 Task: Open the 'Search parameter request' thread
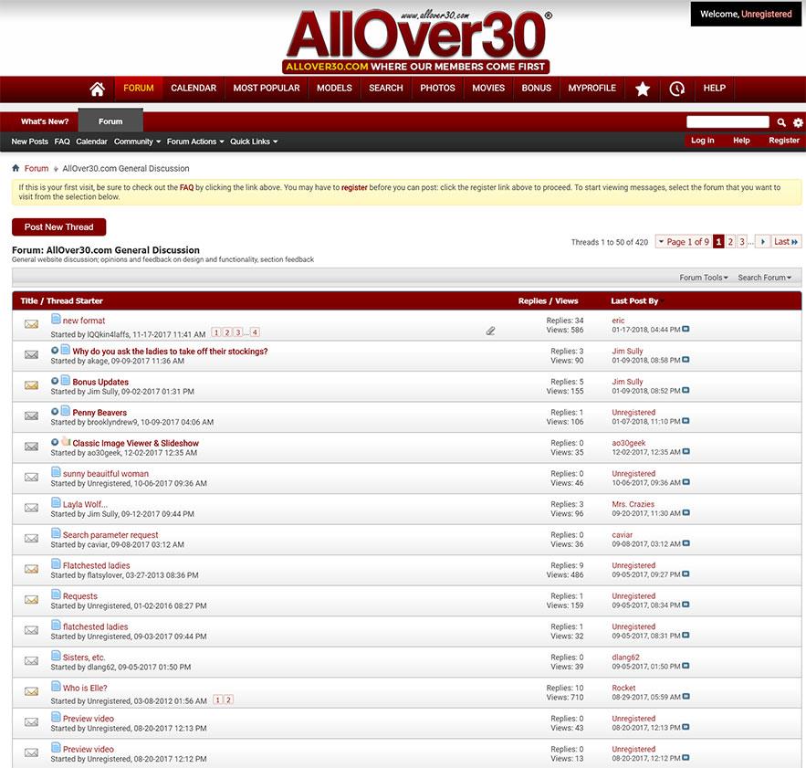110,535
